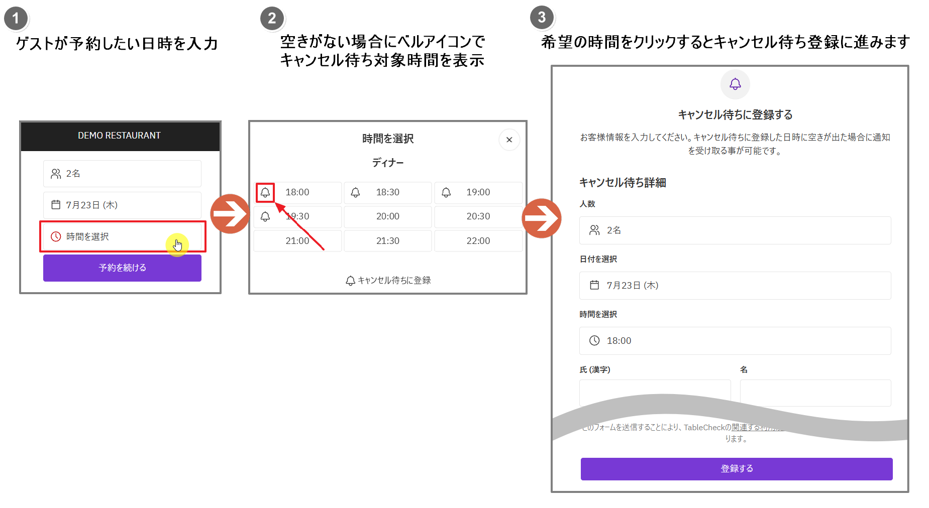Click people icon in waitlist 人数 field
The height and width of the screenshot is (508, 929).
594,230
